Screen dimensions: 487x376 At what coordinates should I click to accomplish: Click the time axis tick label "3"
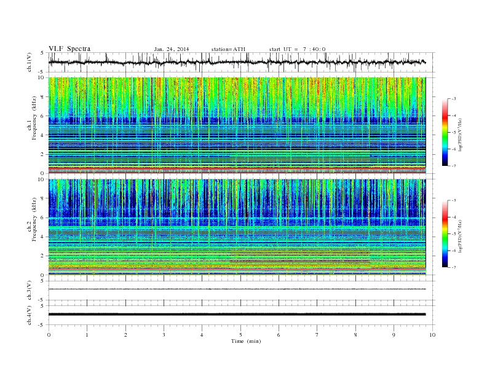pyautogui.click(x=164, y=335)
